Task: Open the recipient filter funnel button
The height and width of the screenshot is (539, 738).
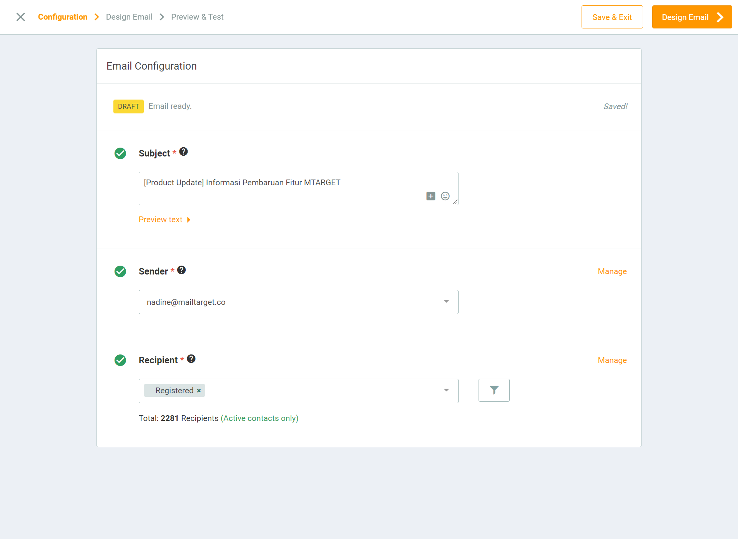Action: tap(494, 390)
